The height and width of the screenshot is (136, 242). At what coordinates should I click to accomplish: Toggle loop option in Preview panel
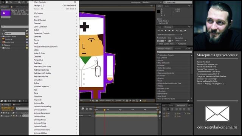181,31
